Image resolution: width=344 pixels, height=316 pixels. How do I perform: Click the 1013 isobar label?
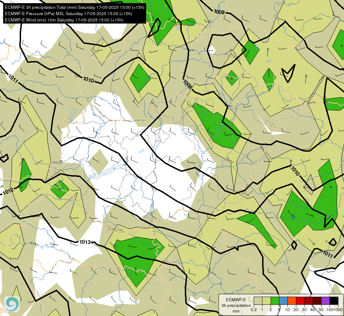click(x=85, y=242)
